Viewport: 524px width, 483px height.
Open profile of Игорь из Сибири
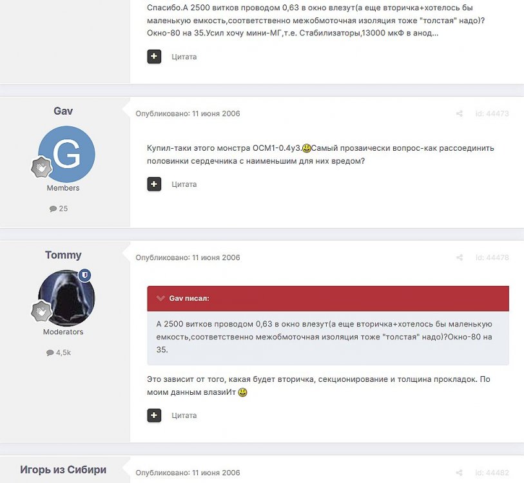[63, 469]
